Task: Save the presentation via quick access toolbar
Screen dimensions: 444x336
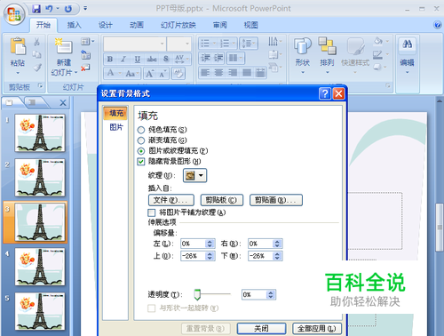Action: coord(36,9)
